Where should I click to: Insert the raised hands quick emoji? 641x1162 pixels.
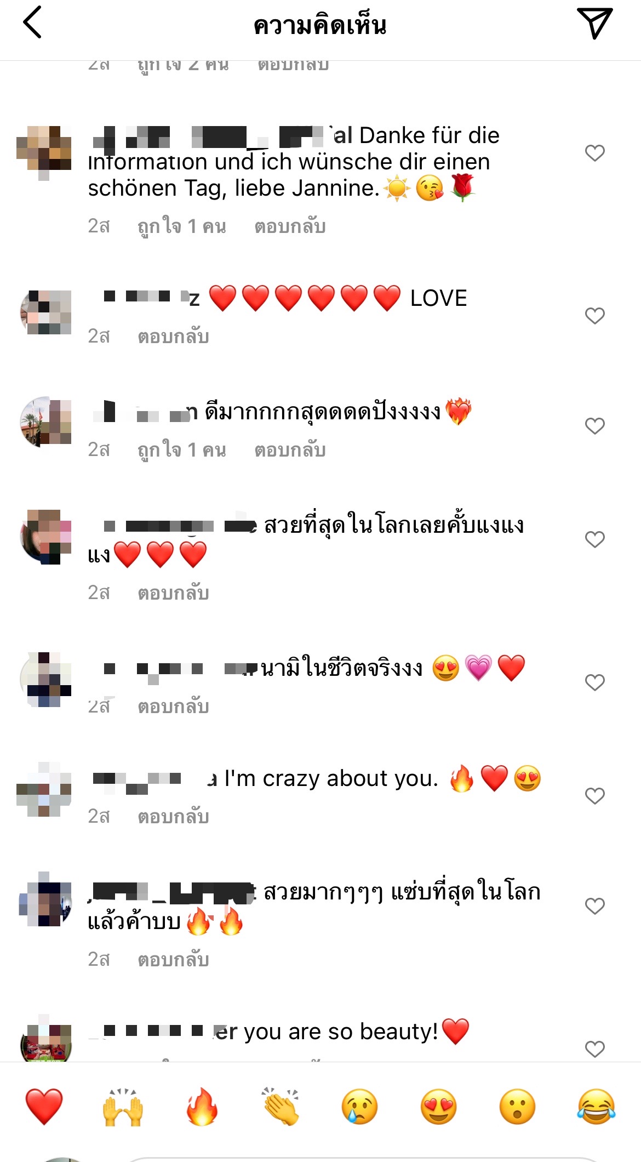click(123, 1107)
